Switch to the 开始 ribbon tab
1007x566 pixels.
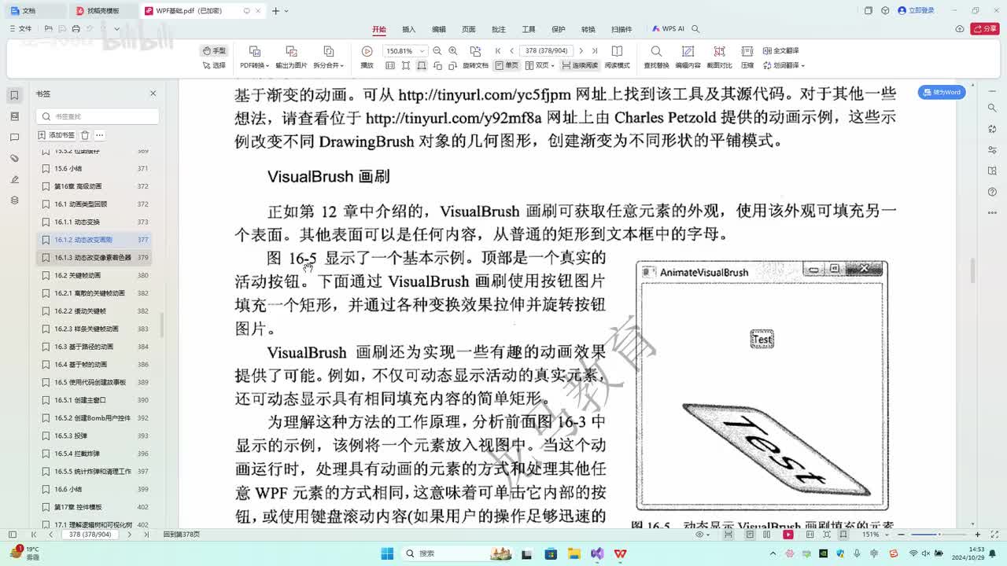(x=379, y=29)
